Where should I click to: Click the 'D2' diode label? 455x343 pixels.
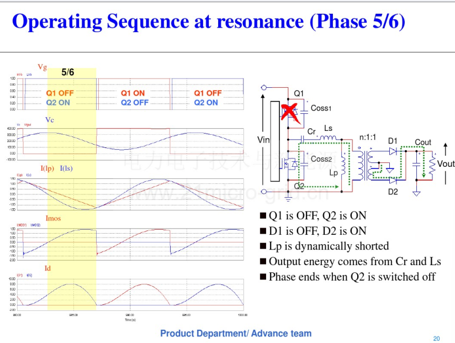(393, 192)
